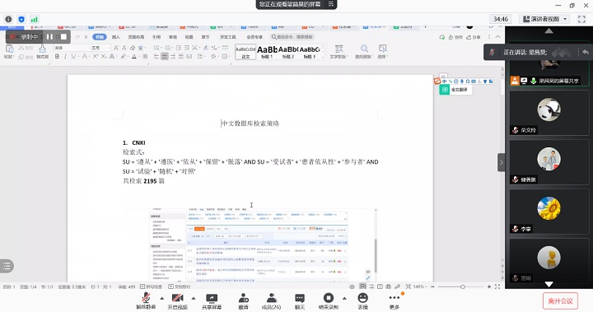Expand the arrow next to 结束录制
The height and width of the screenshot is (312, 593).
click(344, 298)
